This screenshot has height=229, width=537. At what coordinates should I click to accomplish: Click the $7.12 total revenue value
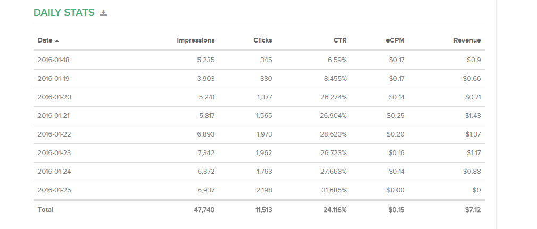coord(473,210)
